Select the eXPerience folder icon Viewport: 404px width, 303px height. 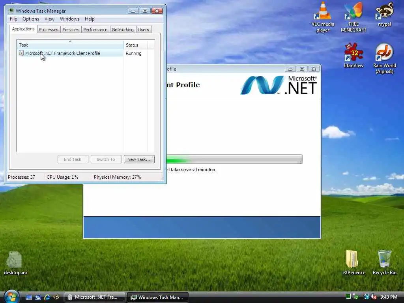(353, 262)
